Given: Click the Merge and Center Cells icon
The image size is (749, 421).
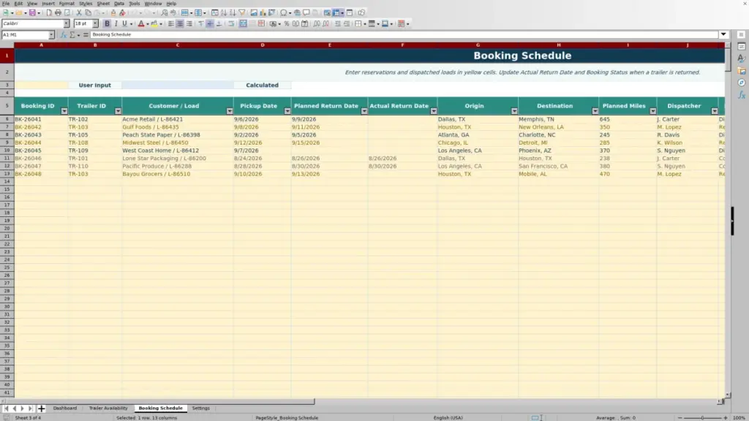Looking at the screenshot, I should click(243, 23).
